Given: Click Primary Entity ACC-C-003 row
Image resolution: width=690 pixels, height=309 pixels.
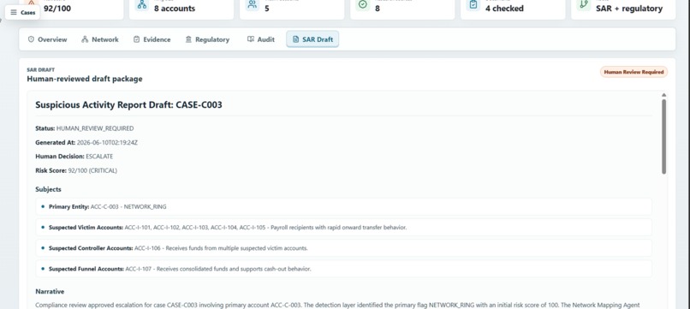Looking at the screenshot, I should point(343,206).
